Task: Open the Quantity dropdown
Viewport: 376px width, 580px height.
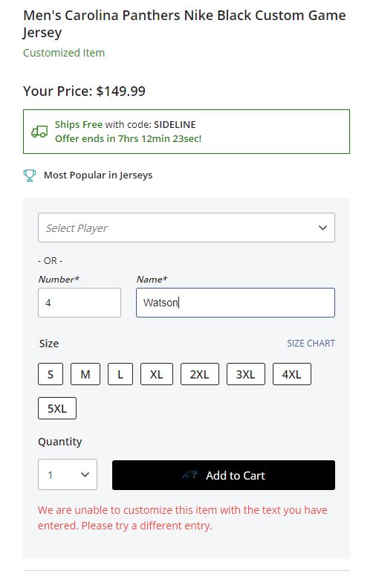Action: point(68,474)
